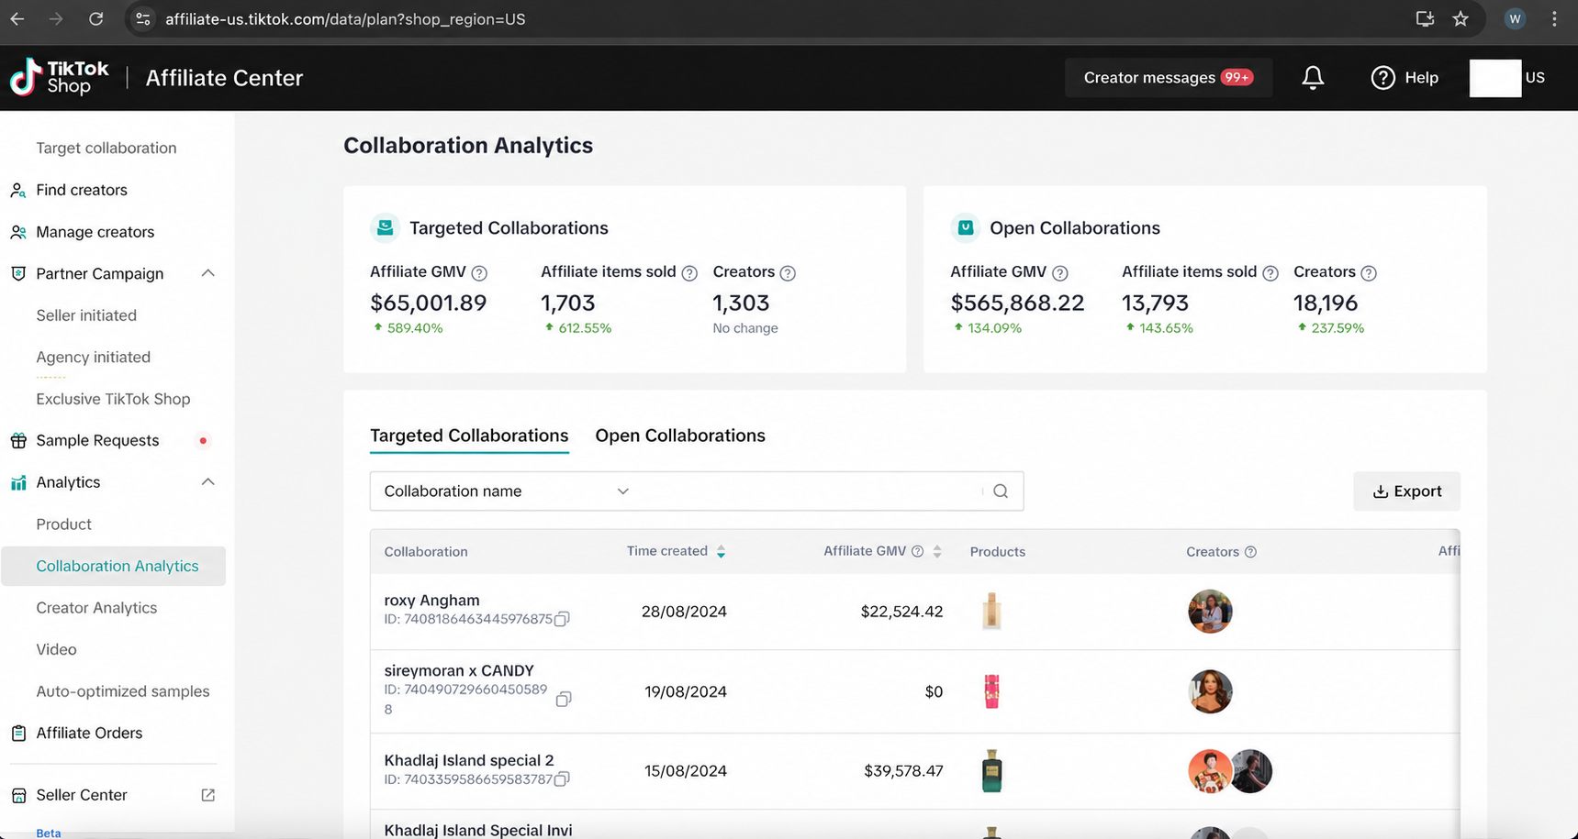Open the notifications bell
Viewport: 1578px width, 839px height.
tap(1313, 78)
